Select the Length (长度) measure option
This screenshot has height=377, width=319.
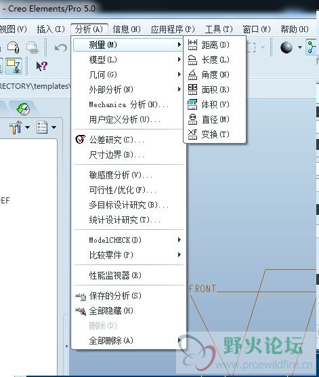[215, 60]
